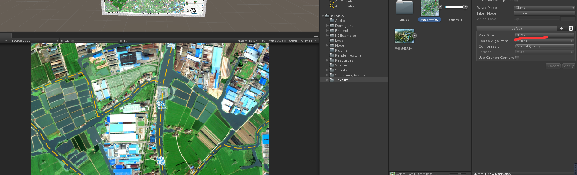Toggle Mute Audio in Game view
Screen dimensions: 577x175
click(277, 41)
